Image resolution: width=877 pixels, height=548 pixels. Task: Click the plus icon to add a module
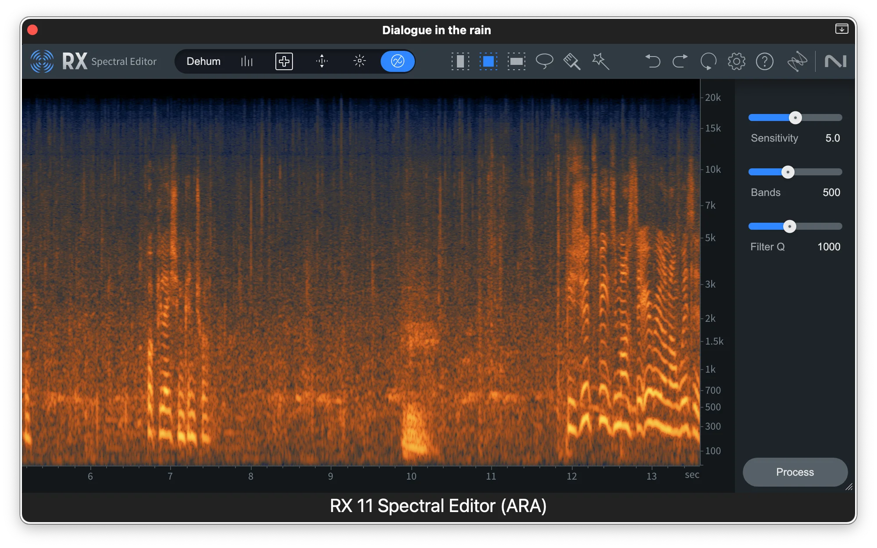[284, 61]
